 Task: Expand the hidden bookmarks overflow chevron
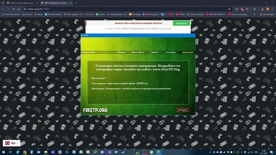pos(254,14)
